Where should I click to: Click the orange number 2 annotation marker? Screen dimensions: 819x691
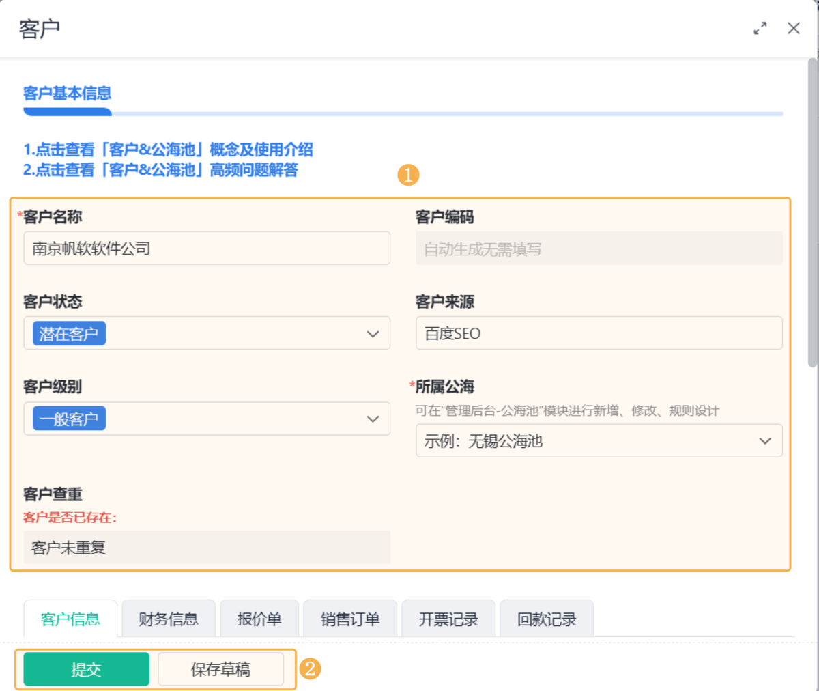pos(310,668)
